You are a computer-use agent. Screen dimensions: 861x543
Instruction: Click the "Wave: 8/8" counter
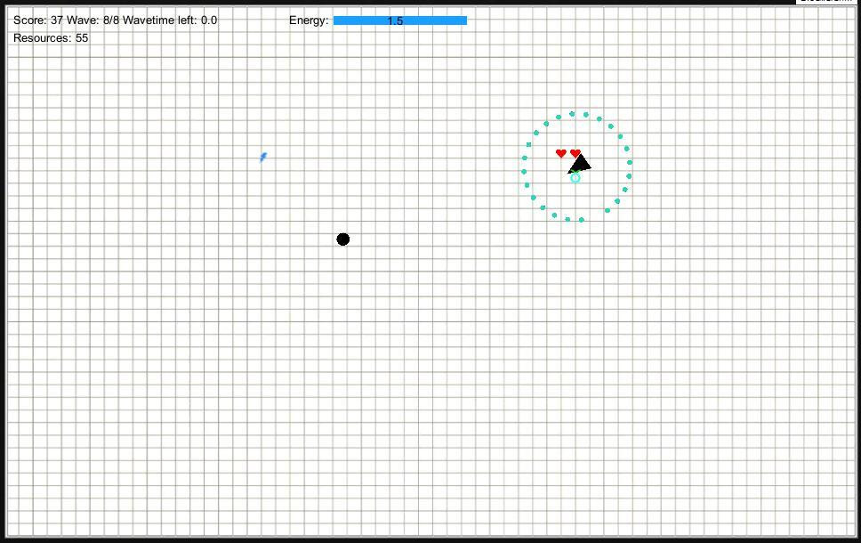[93, 20]
